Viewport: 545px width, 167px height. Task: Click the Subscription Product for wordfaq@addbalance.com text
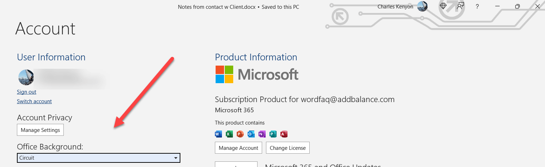click(x=305, y=99)
